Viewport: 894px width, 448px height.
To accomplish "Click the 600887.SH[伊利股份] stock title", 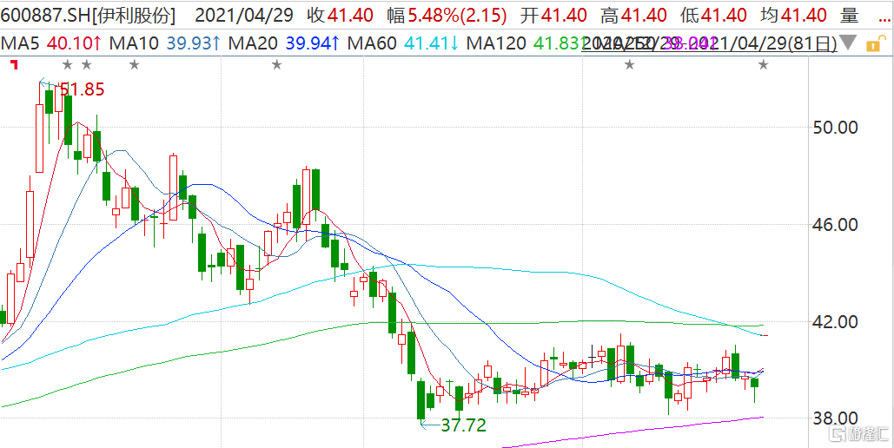I will pyautogui.click(x=88, y=16).
